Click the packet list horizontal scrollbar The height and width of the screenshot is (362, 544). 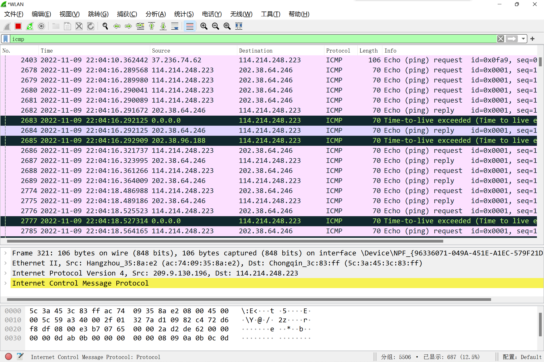pyautogui.click(x=225, y=241)
